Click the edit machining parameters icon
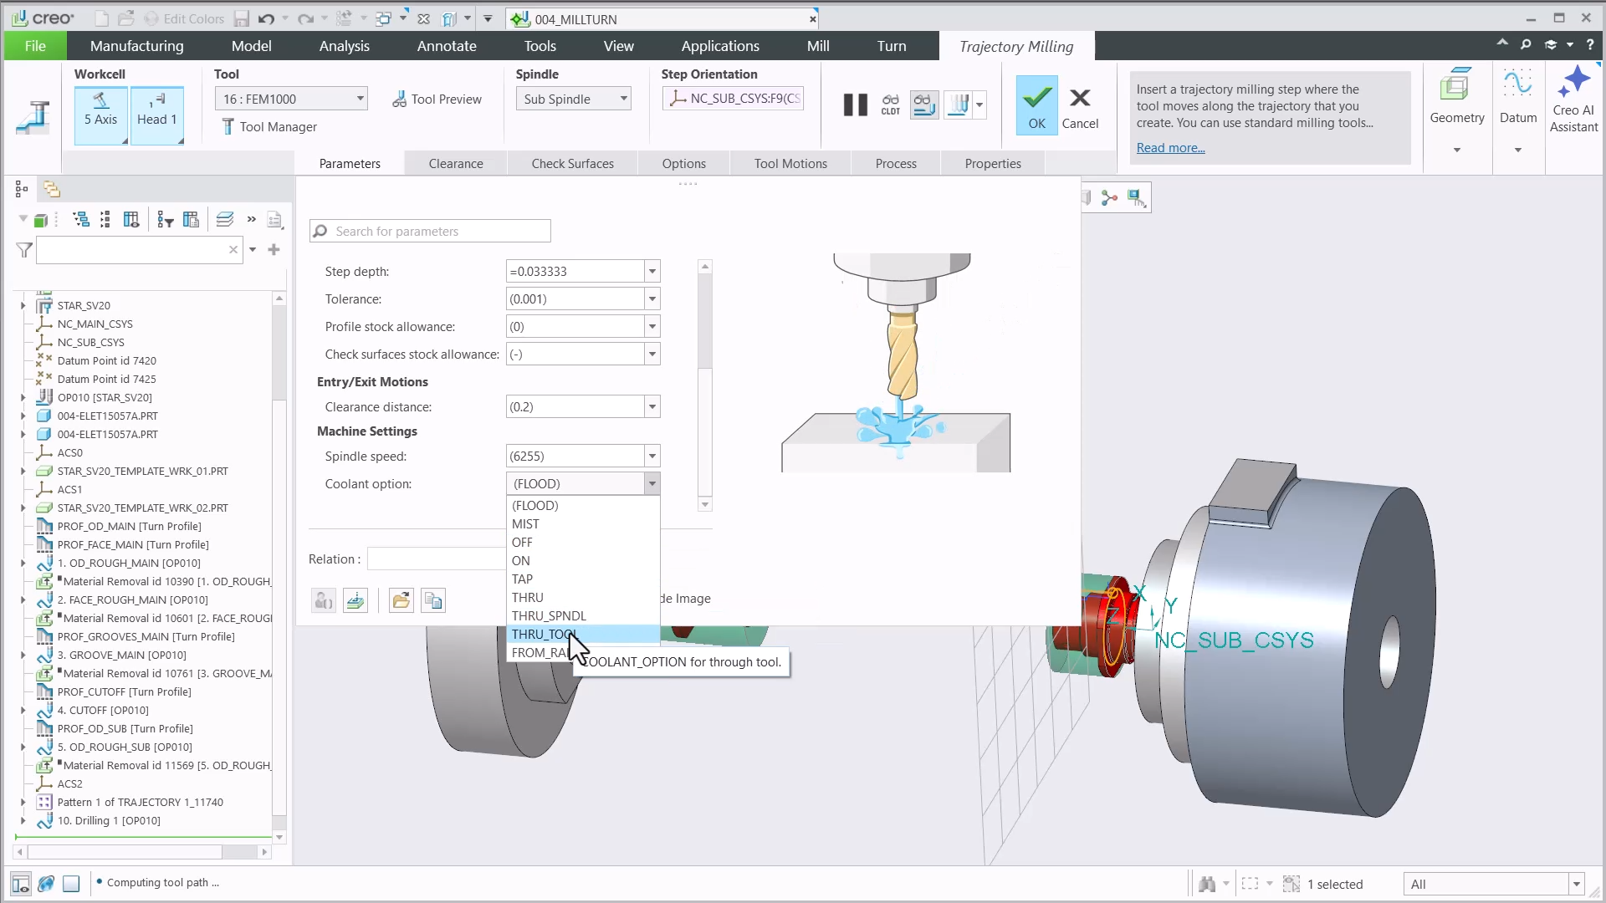Viewport: 1606px width, 903px height. click(355, 600)
